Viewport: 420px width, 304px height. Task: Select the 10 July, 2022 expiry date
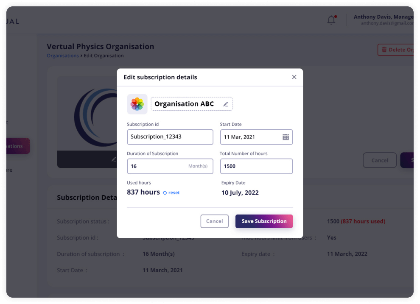coord(240,192)
